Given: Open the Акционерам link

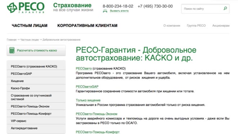Looking at the screenshot, I should click(221, 26).
